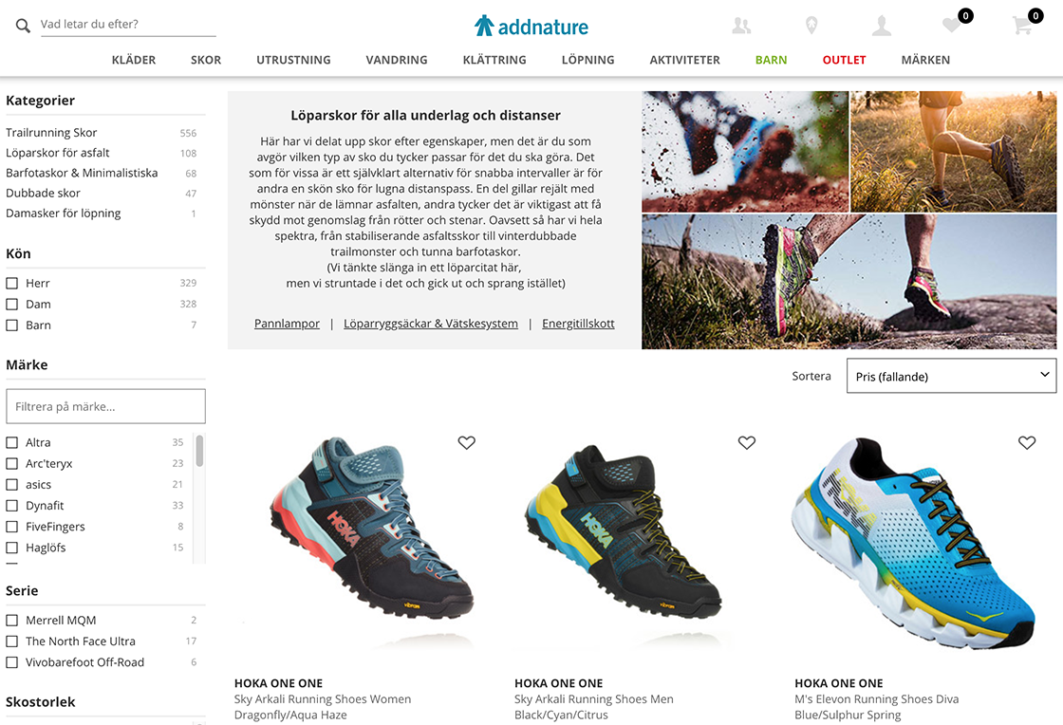Select the Trailrunning Skor category

pos(51,133)
